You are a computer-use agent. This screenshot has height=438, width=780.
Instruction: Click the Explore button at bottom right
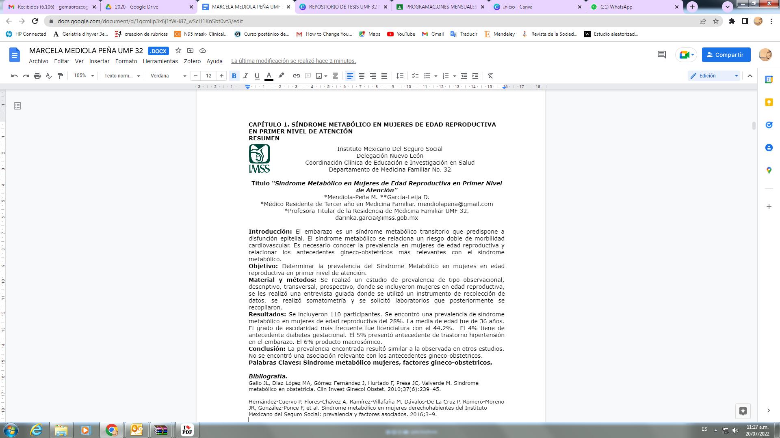point(743,411)
